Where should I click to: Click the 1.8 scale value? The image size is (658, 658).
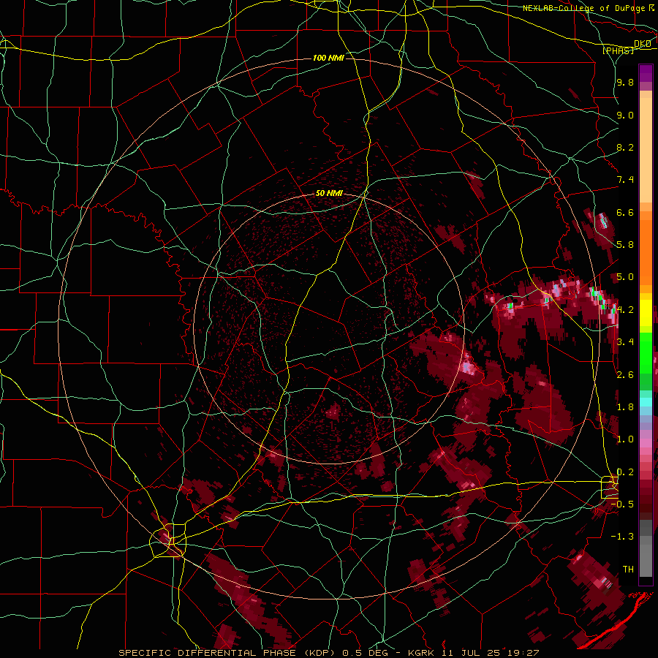(625, 406)
